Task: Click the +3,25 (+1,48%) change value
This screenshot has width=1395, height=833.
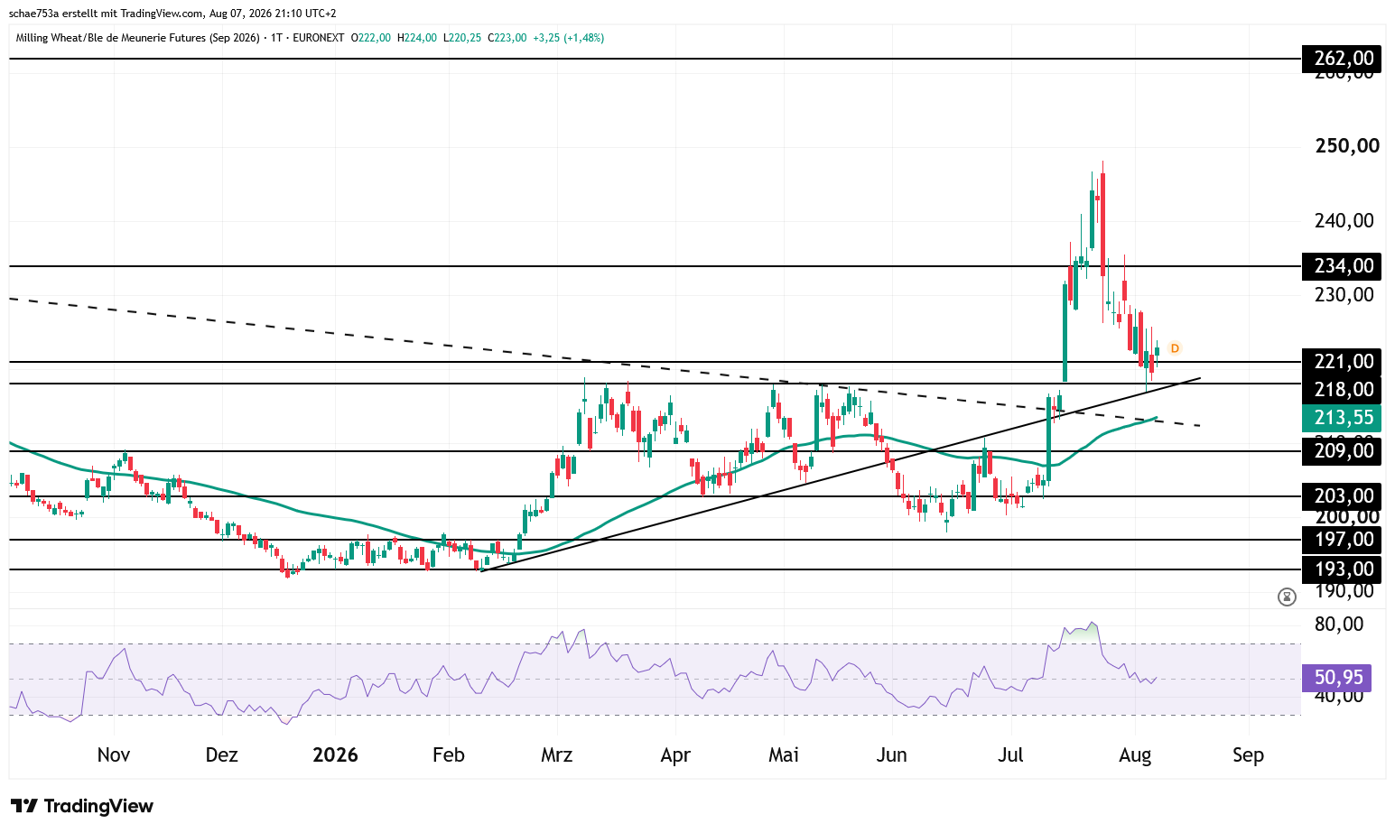Action: (x=569, y=38)
